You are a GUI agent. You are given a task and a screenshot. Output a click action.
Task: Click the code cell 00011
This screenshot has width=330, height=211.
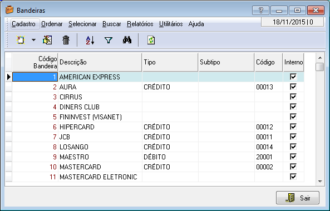[269, 137]
